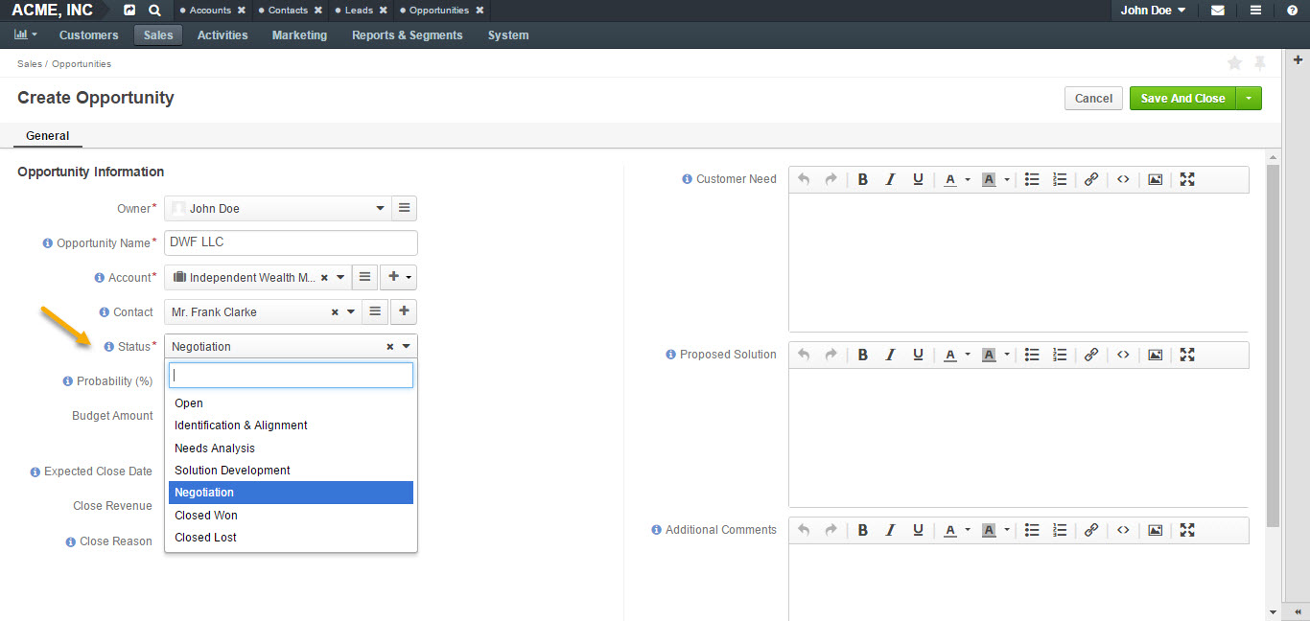Collapse the Status dropdown arrow
1310x621 pixels.
point(407,347)
